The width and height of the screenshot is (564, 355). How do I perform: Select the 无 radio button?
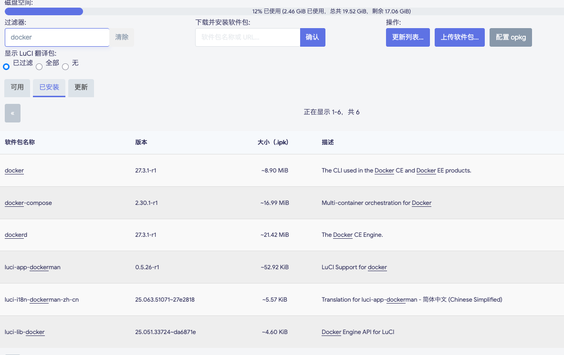coord(65,67)
